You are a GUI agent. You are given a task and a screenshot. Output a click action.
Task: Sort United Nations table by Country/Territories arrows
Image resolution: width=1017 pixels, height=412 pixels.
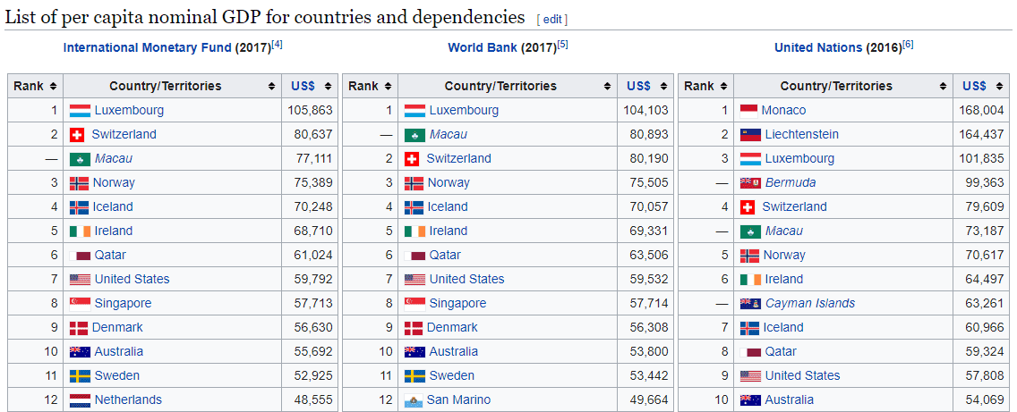(943, 86)
